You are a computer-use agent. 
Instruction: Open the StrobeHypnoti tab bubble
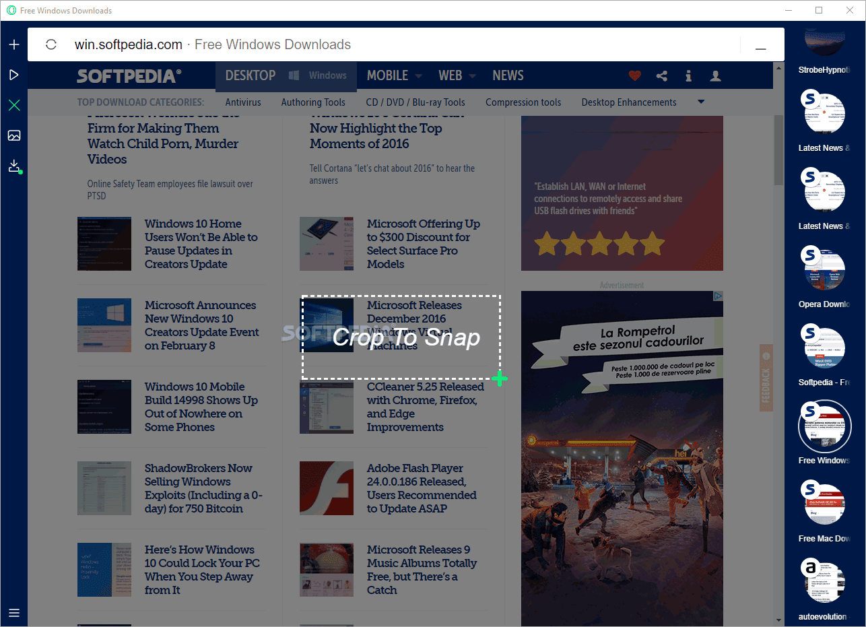tap(825, 41)
